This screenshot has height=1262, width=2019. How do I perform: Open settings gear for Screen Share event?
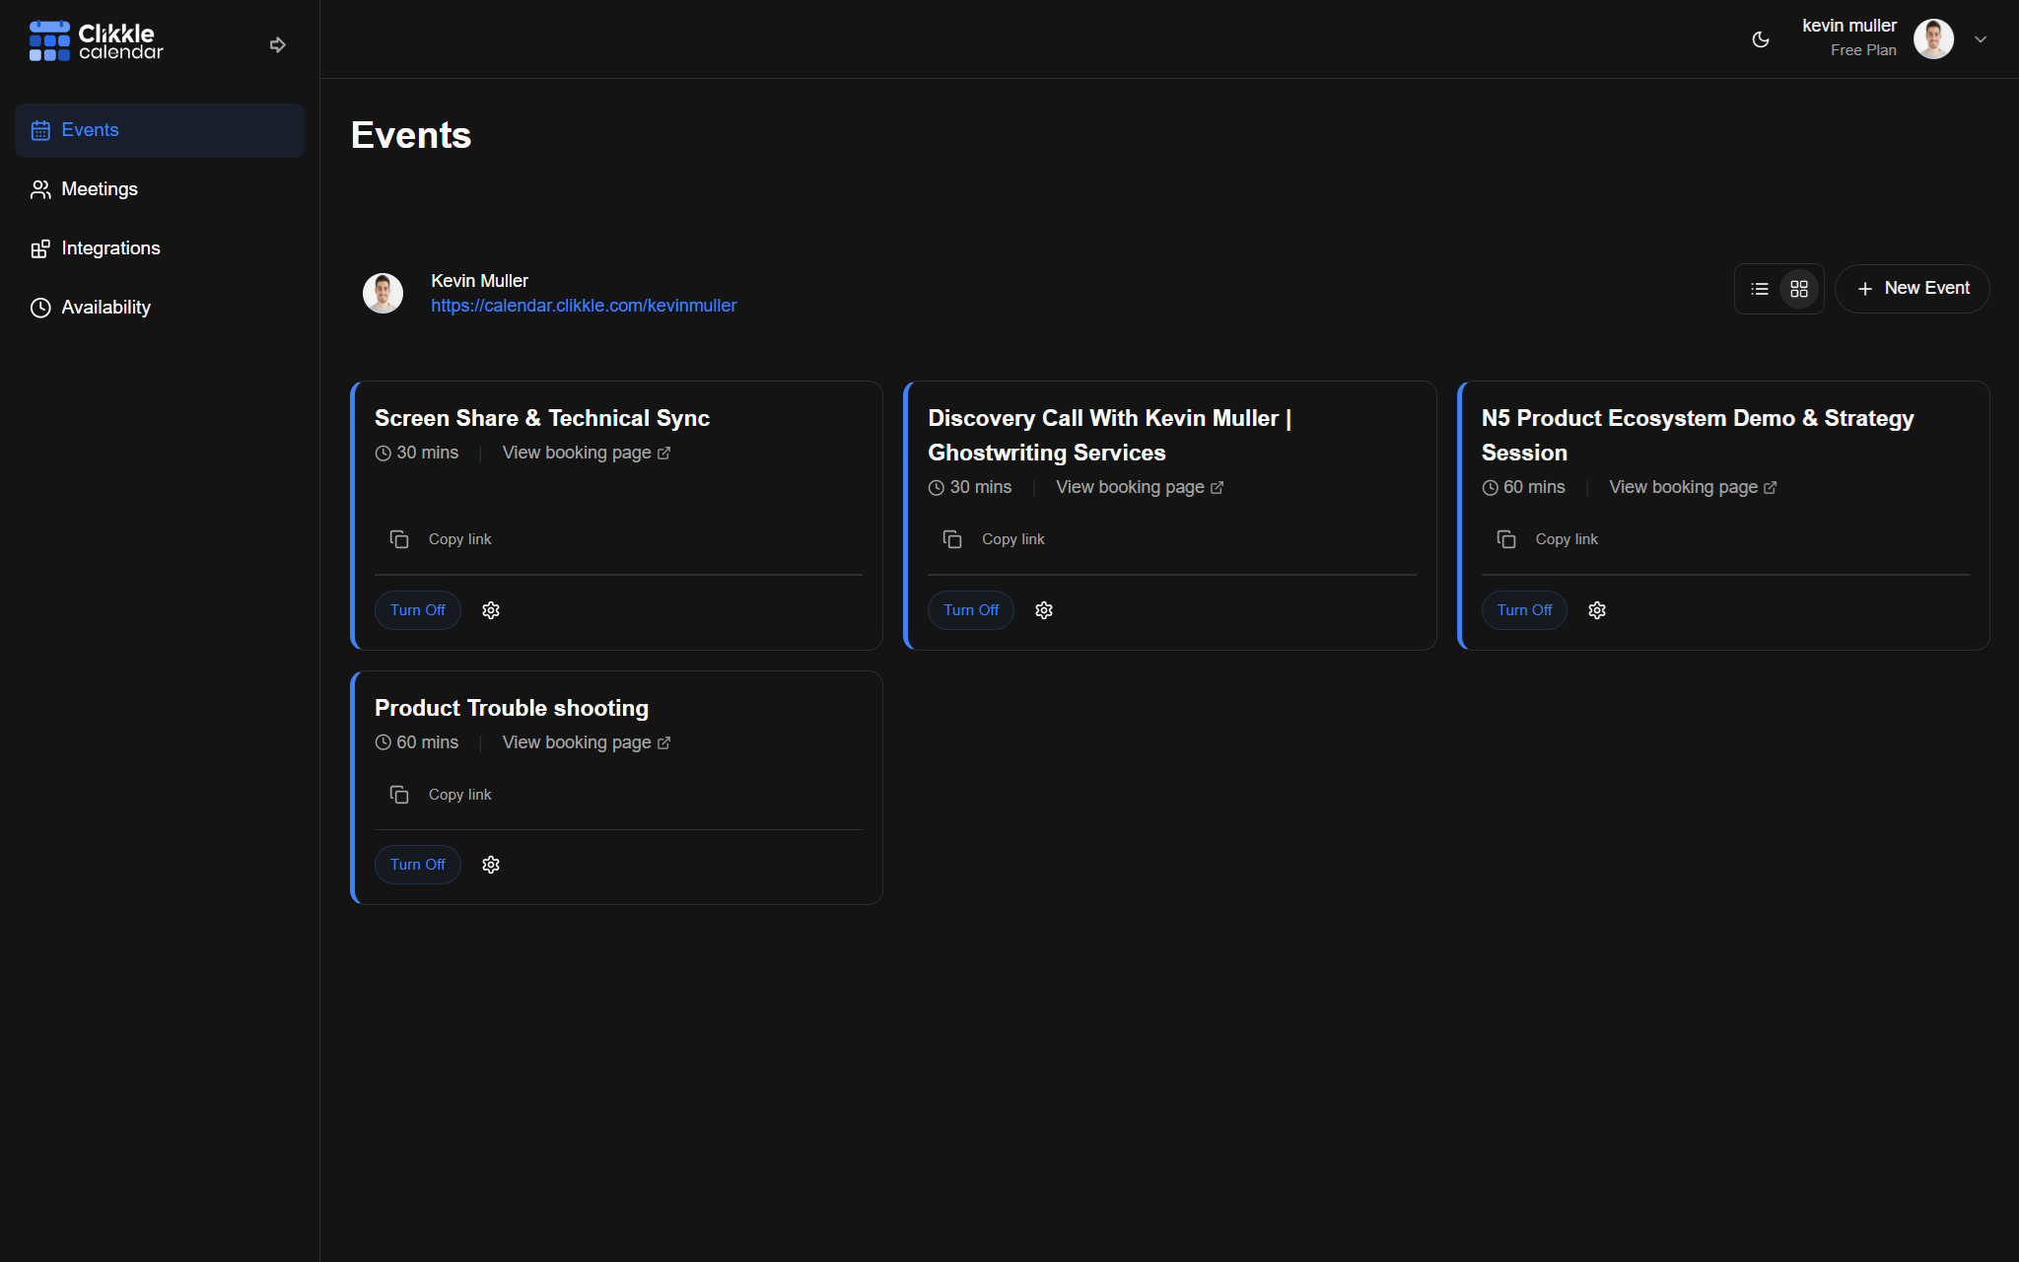[491, 610]
